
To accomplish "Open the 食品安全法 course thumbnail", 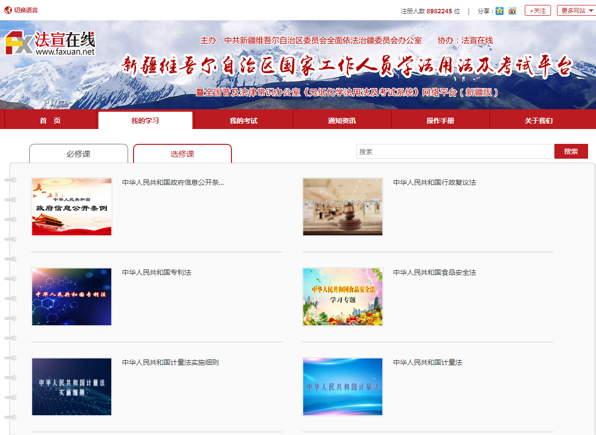I will (x=343, y=297).
